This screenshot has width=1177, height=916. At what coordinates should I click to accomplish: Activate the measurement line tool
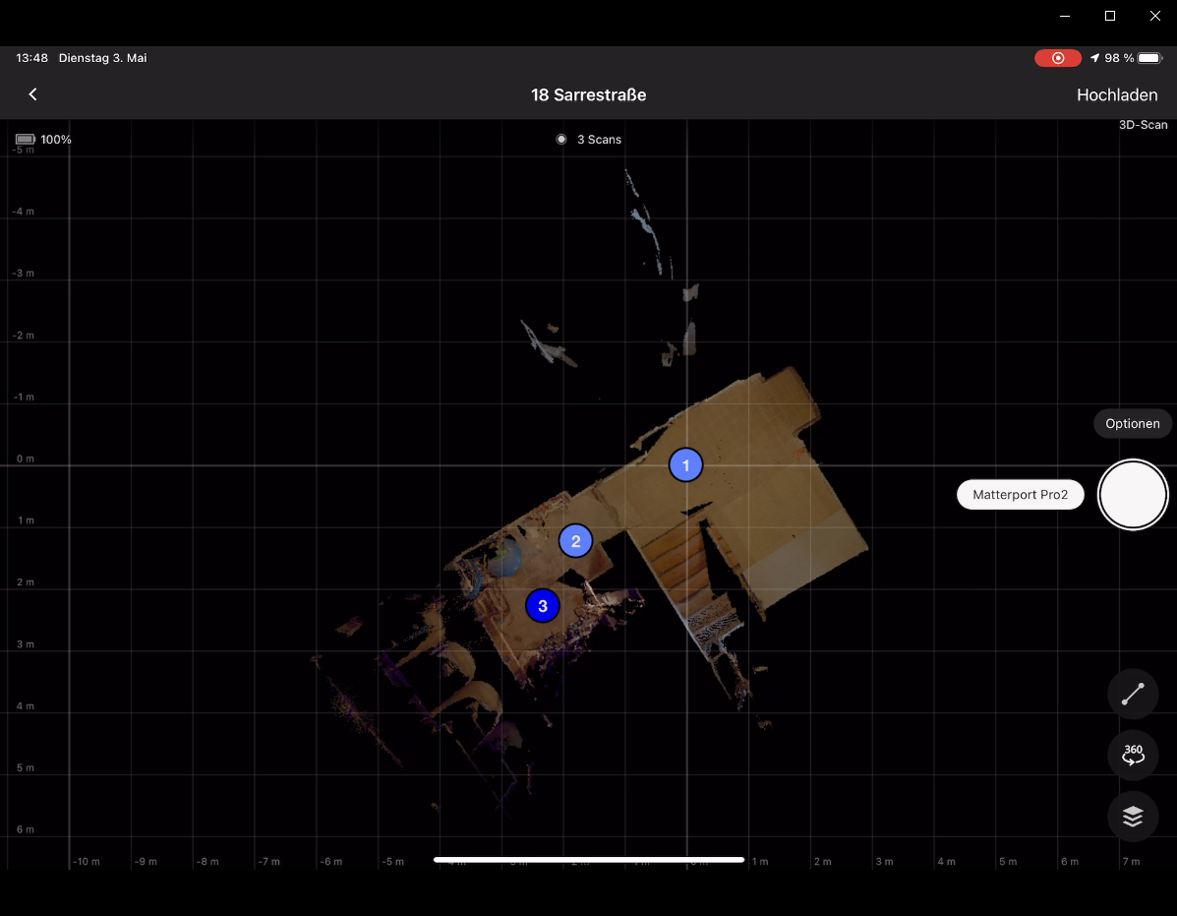[1132, 695]
